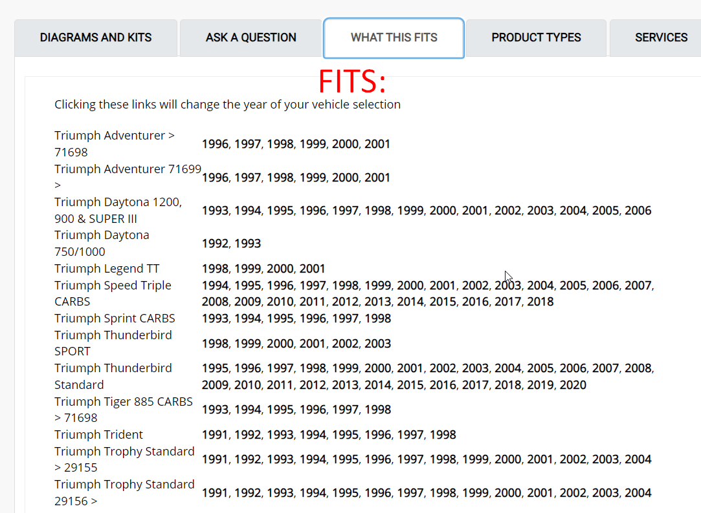The height and width of the screenshot is (513, 701).
Task: Click 2003 for Triumph Thunderbird SPORT
Action: pyautogui.click(x=377, y=344)
